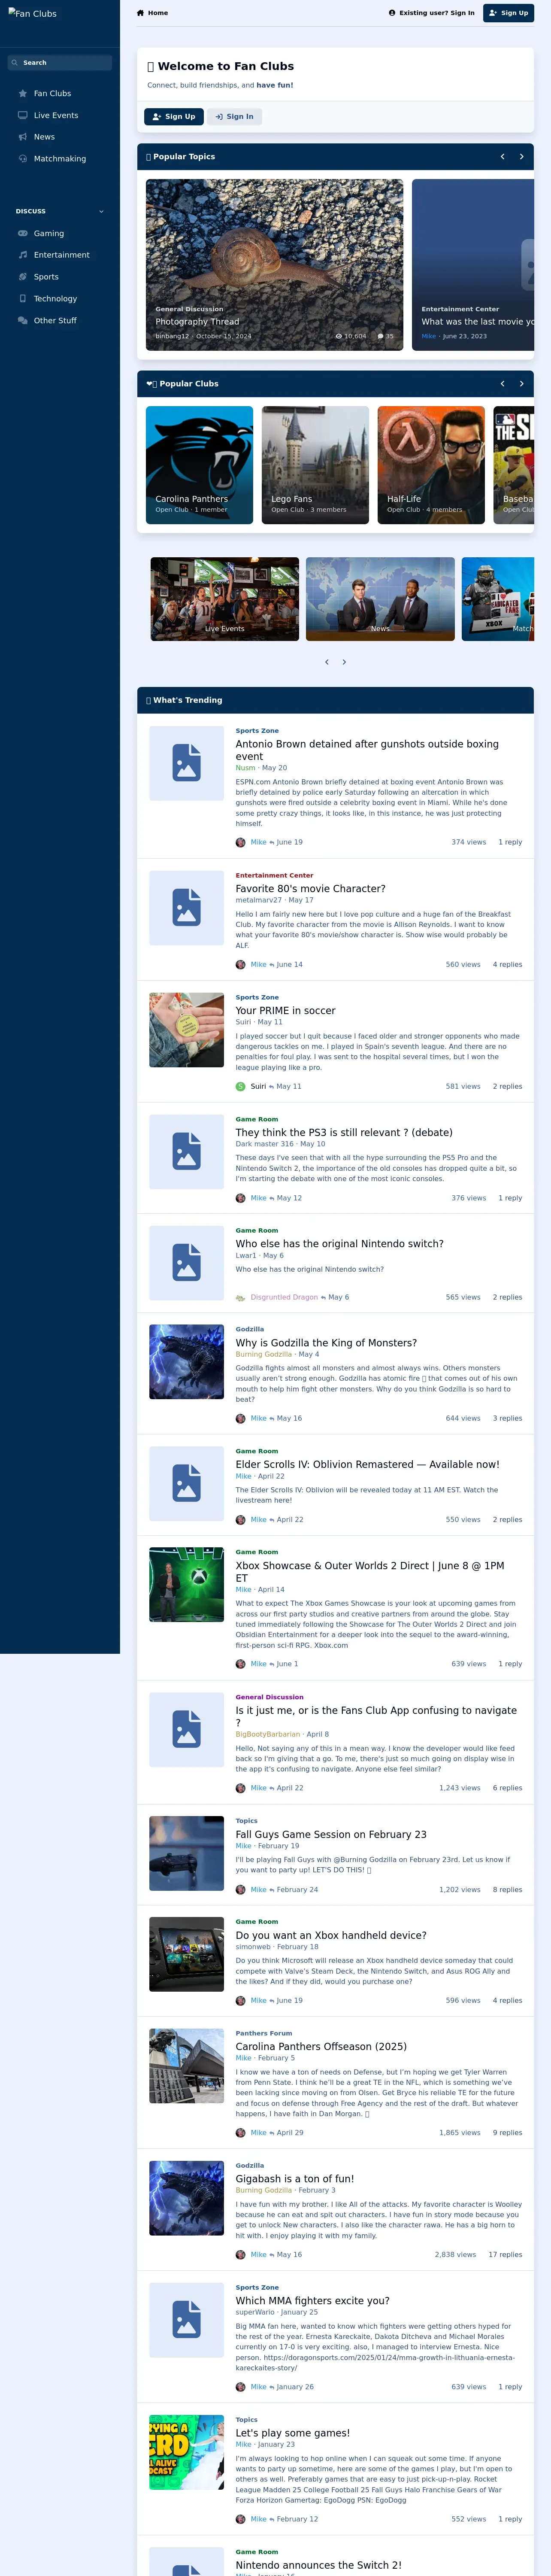Click the Other Stuff chat icon in sidebar
Viewport: 551px width, 2576px height.
tap(23, 321)
